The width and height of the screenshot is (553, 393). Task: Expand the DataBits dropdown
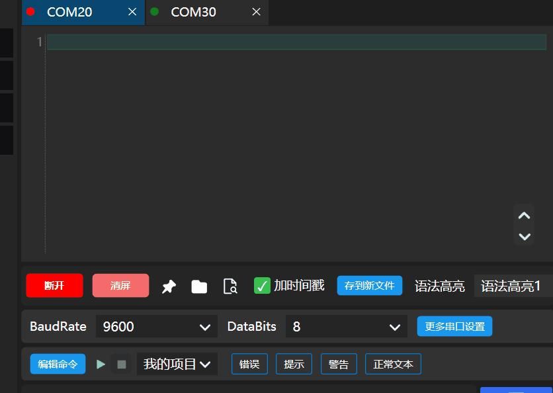[x=347, y=327]
